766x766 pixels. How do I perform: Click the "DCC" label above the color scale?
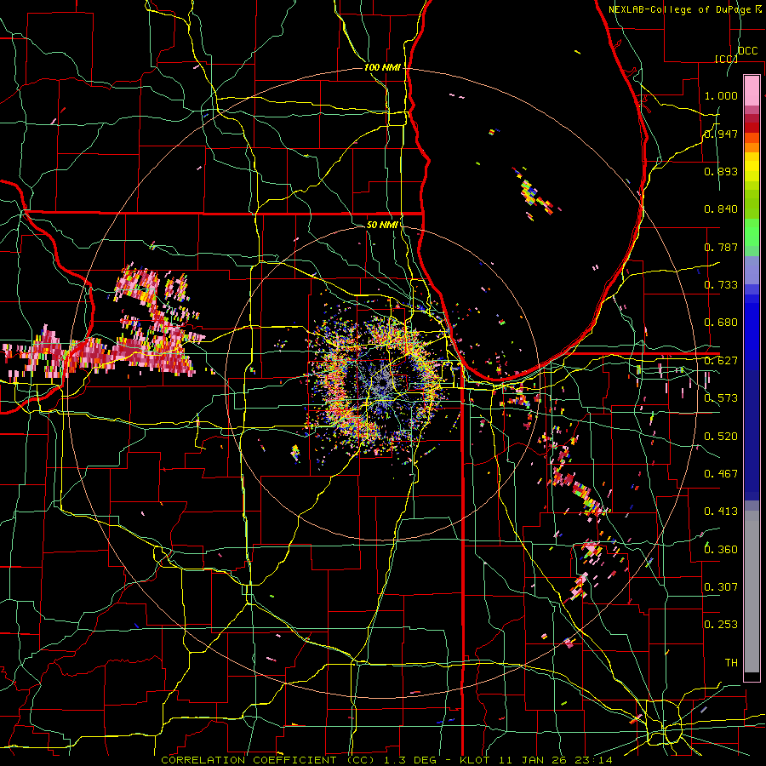[x=747, y=50]
